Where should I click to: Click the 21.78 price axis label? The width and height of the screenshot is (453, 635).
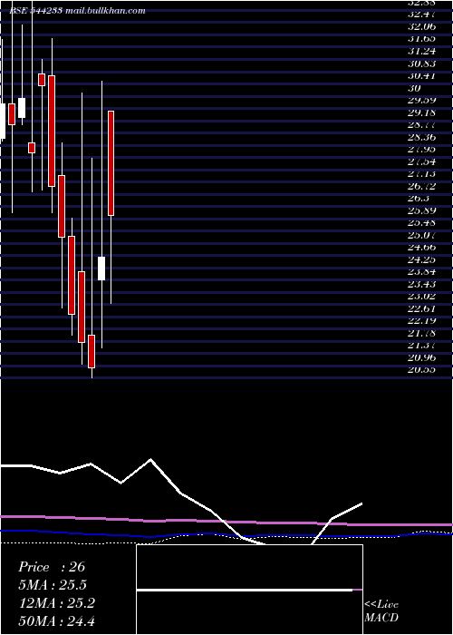pos(422,333)
